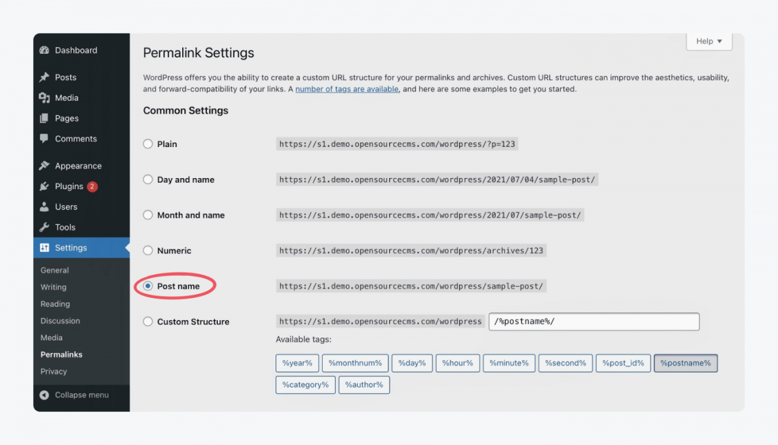The image size is (778, 445).
Task: Insert the %category% tag
Action: 305,385
